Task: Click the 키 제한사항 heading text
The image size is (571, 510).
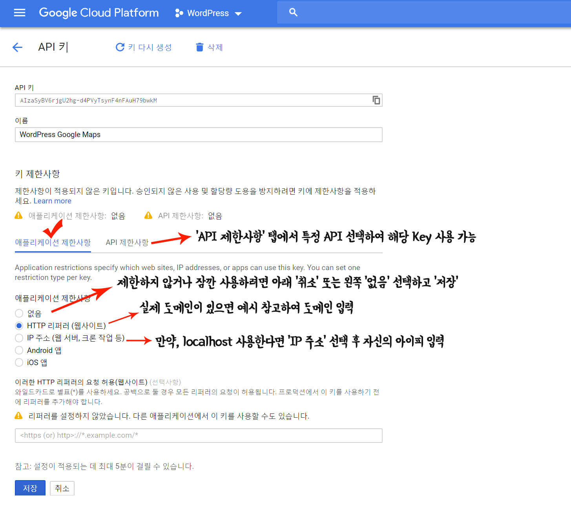Action: 37,174
